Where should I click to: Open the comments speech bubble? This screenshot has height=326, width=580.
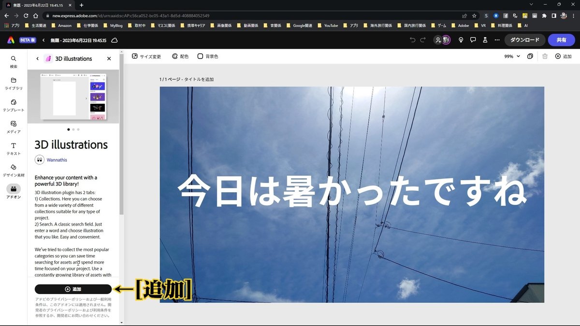(473, 40)
